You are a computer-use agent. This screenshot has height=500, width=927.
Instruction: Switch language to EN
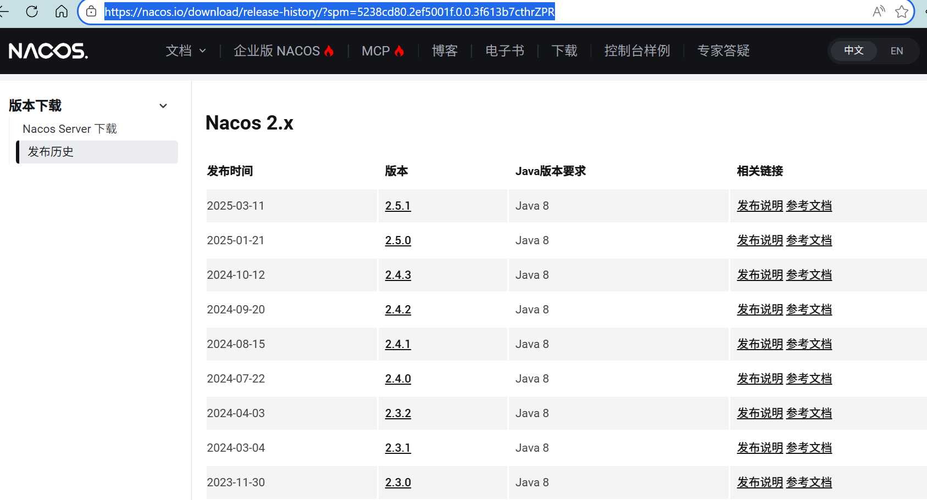(896, 51)
